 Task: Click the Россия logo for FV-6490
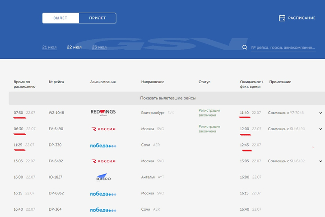(103, 129)
